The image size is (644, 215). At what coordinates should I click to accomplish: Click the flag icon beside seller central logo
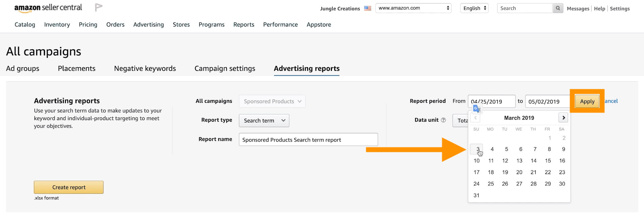point(98,7)
